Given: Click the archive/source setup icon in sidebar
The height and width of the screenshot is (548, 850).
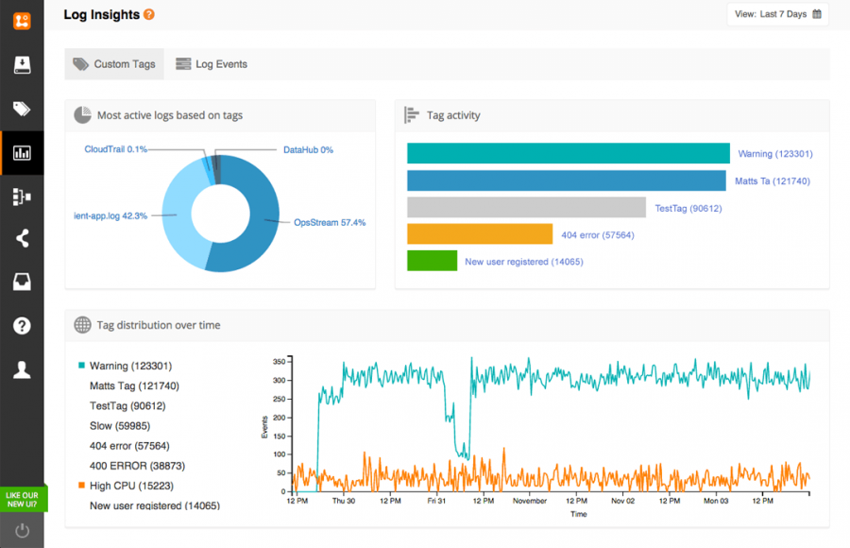Looking at the screenshot, I should pos(21,65).
